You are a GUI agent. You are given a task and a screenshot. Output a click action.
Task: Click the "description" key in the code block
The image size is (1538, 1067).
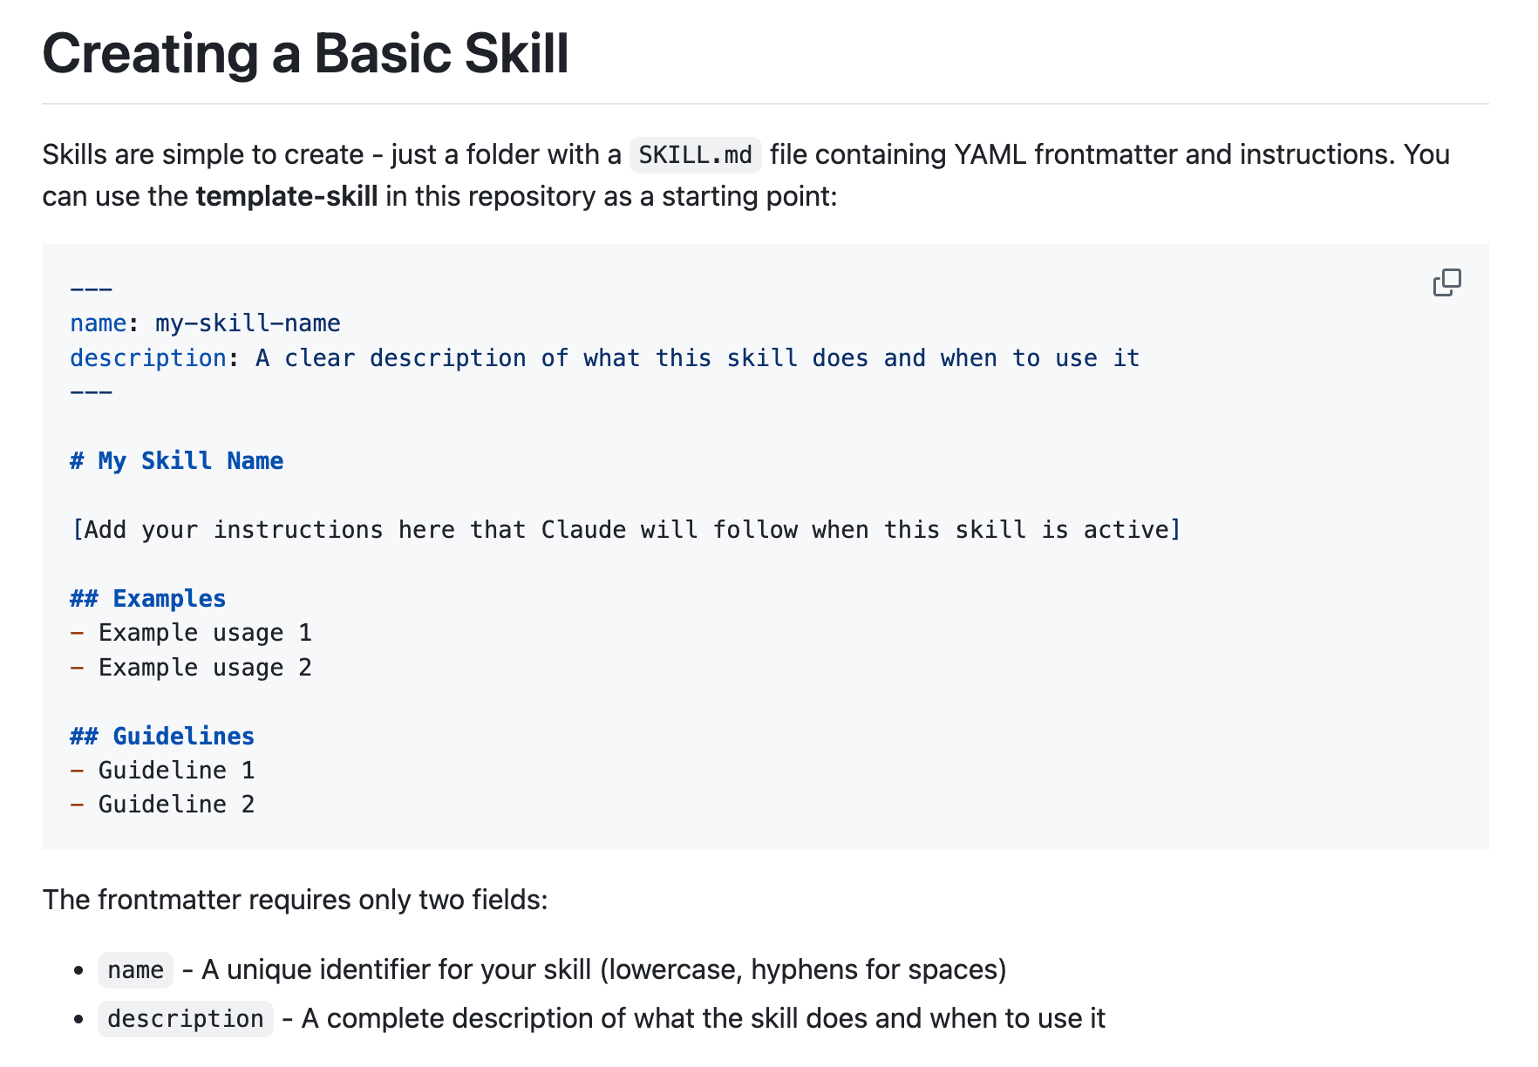tap(148, 358)
